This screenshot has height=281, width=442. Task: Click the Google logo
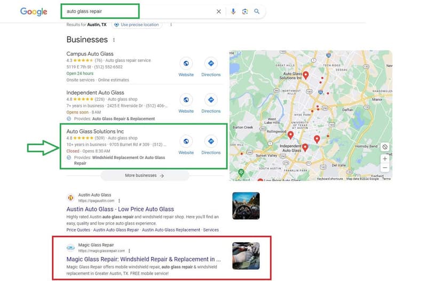pyautogui.click(x=34, y=12)
